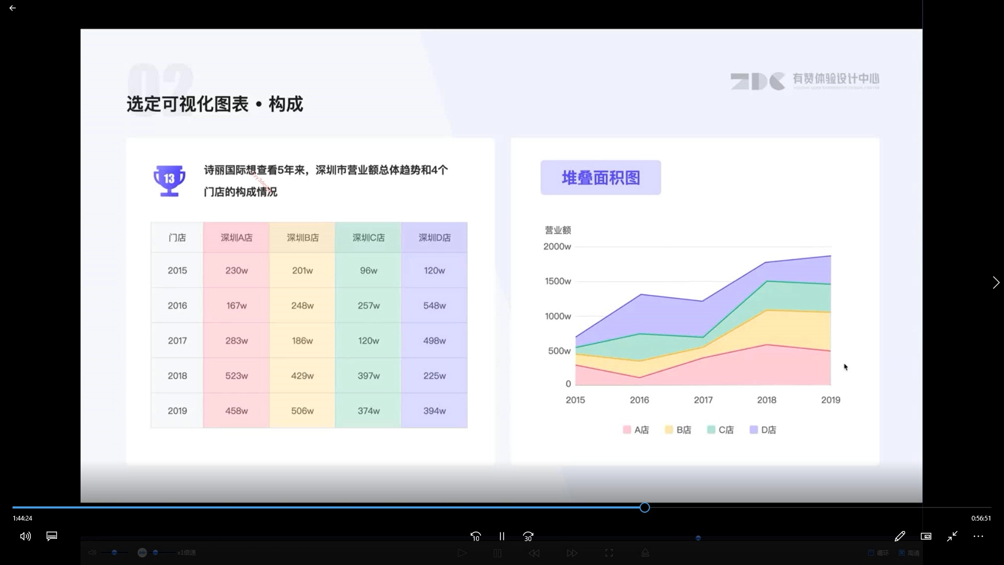
Task: Skip back 10 seconds
Action: pyautogui.click(x=475, y=536)
